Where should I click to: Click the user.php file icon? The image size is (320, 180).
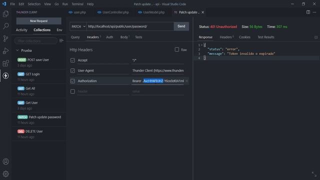coord(70,12)
